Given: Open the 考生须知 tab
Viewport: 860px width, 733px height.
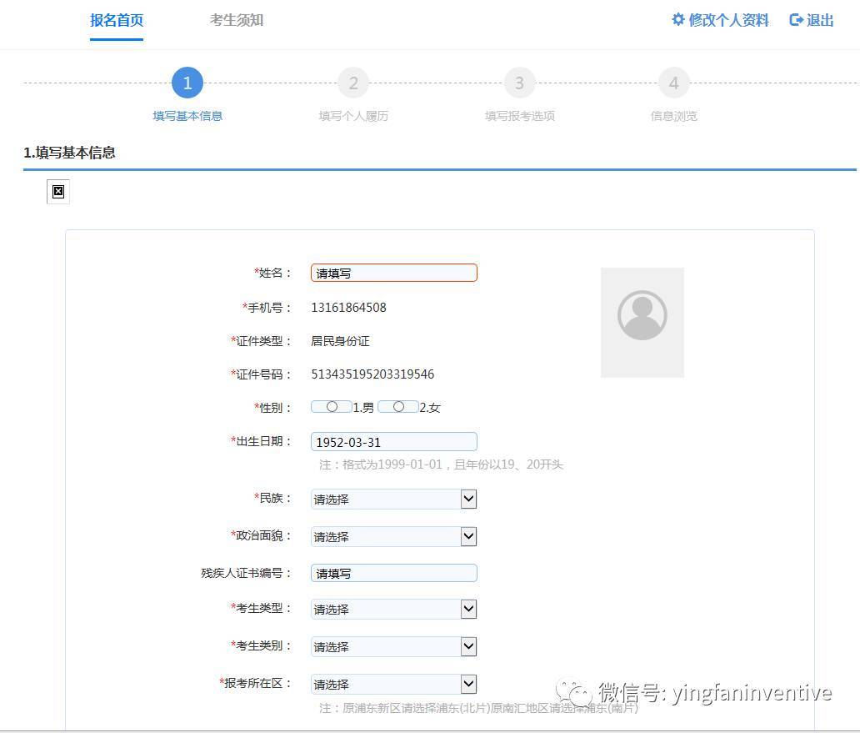Looking at the screenshot, I should coord(237,21).
